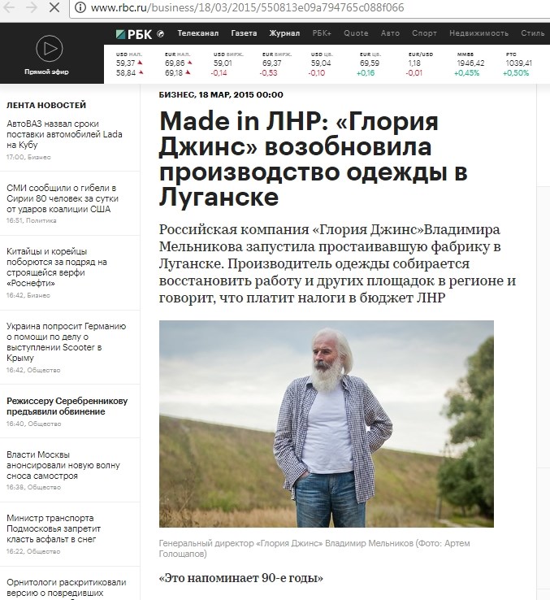550x600 pixels.
Task: Click the Vladimir Melnikov article photo
Action: 327,424
